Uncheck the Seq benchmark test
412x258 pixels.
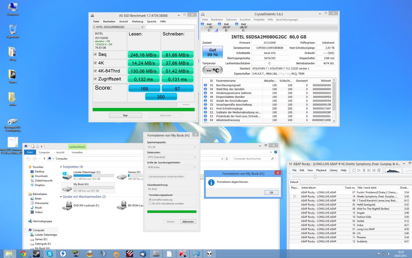click(95, 54)
